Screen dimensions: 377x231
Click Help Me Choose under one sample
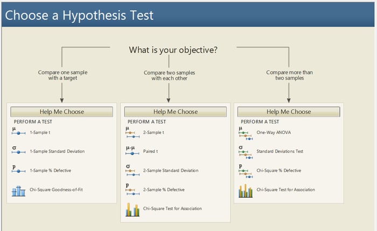[62, 112]
